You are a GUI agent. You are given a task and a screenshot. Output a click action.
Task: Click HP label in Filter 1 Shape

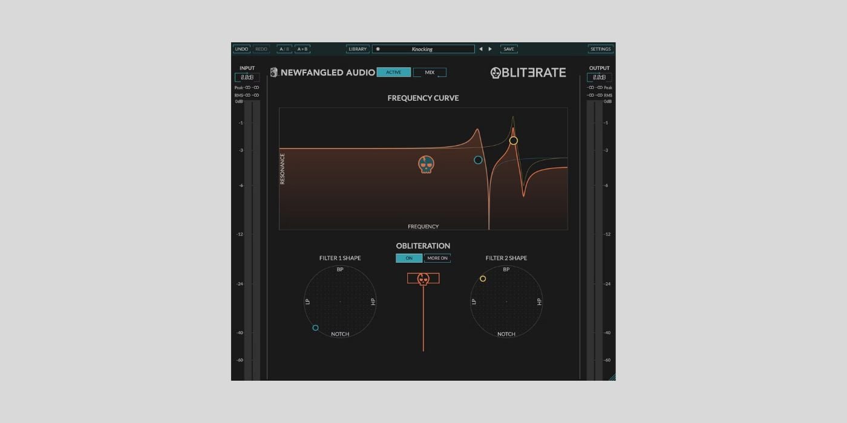point(373,302)
